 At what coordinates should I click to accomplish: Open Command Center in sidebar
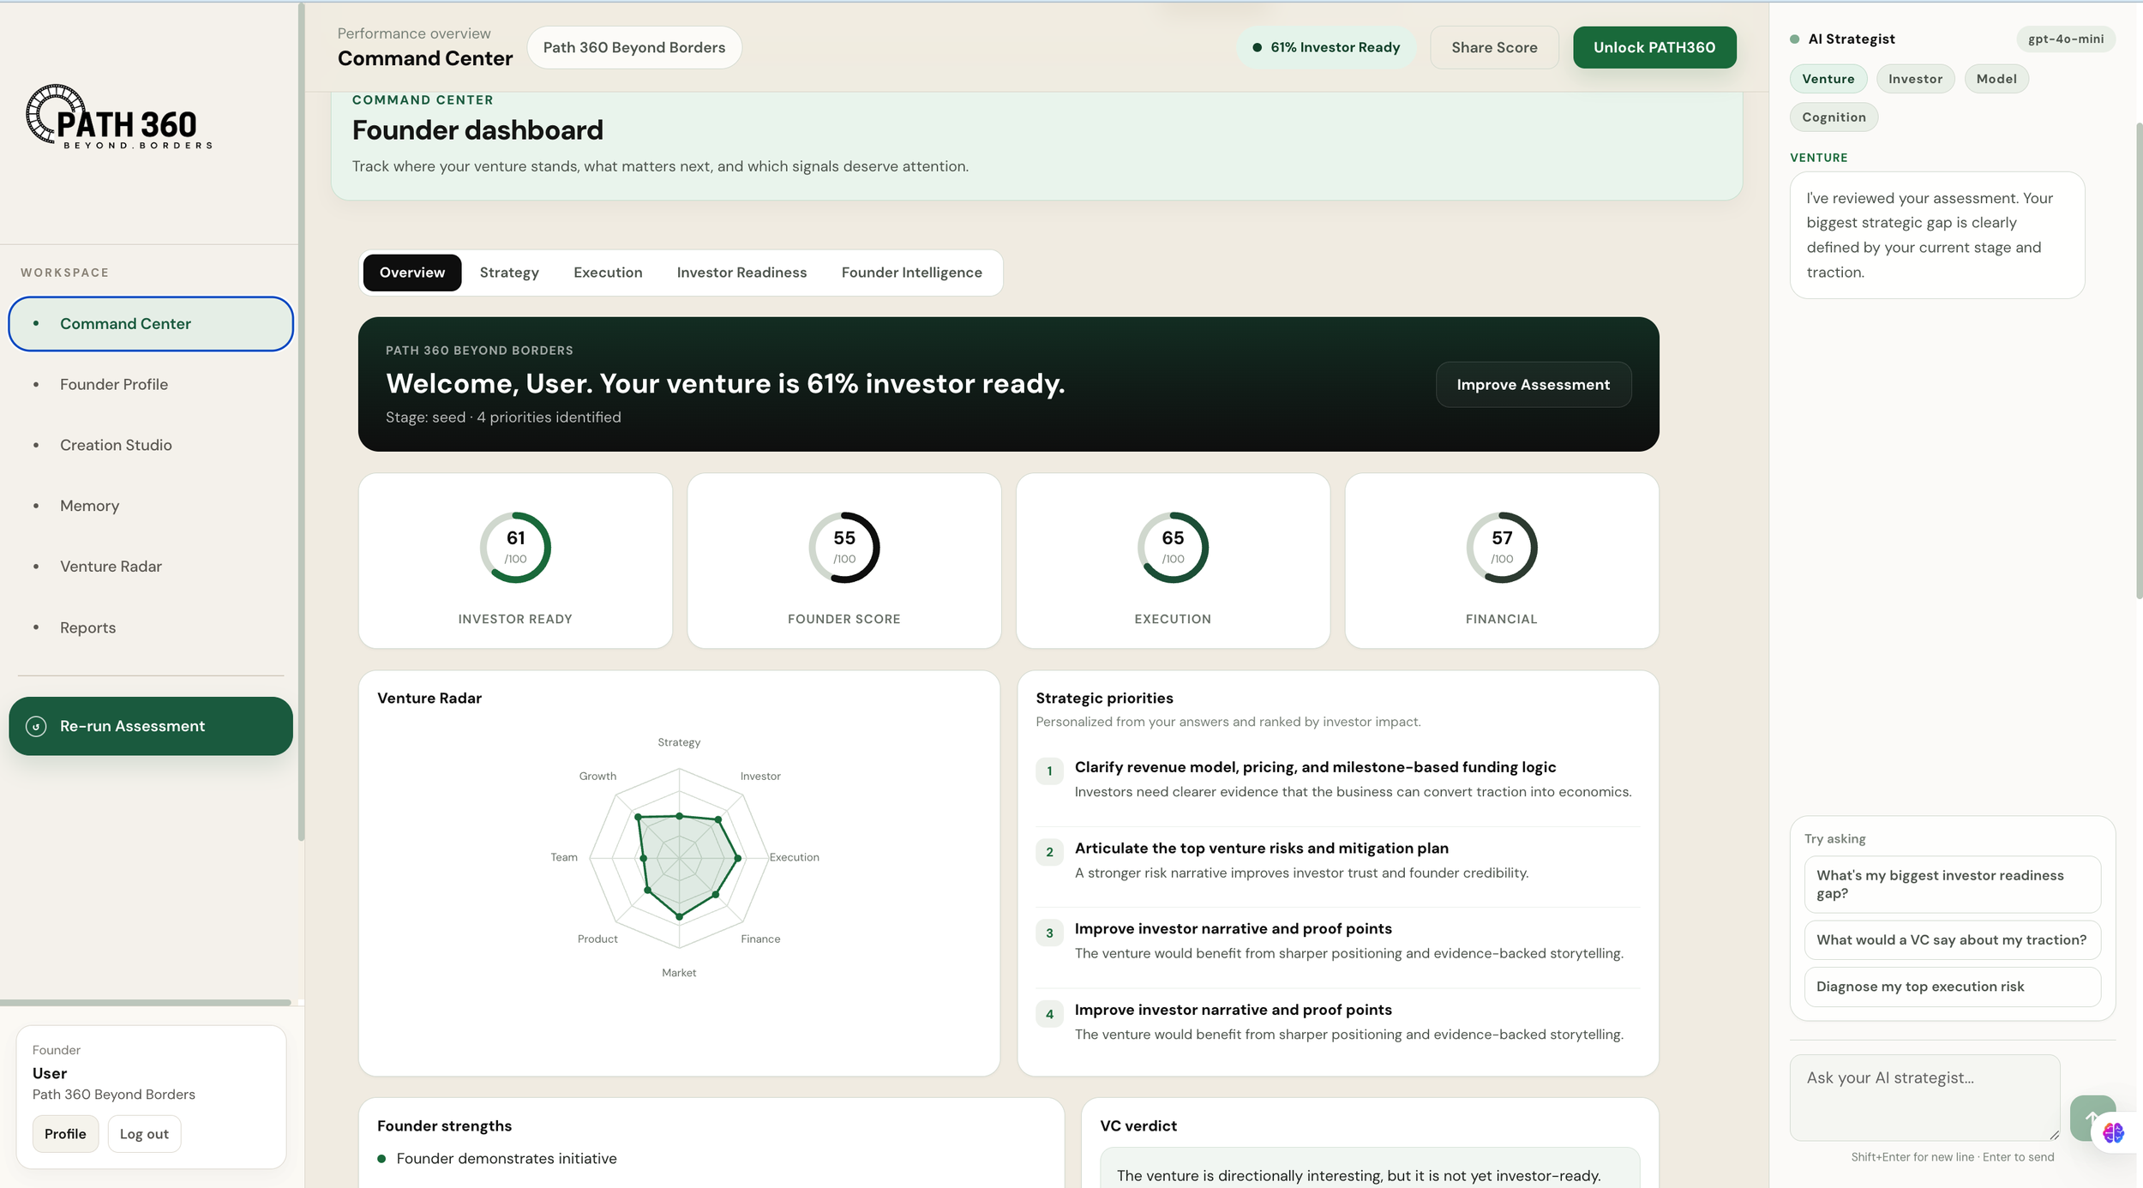pyautogui.click(x=151, y=323)
